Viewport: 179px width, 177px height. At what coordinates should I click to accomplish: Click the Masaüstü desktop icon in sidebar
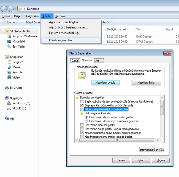pos(10,41)
